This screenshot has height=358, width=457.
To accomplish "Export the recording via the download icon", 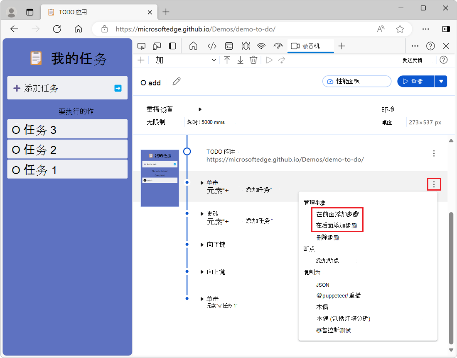I will pyautogui.click(x=240, y=60).
